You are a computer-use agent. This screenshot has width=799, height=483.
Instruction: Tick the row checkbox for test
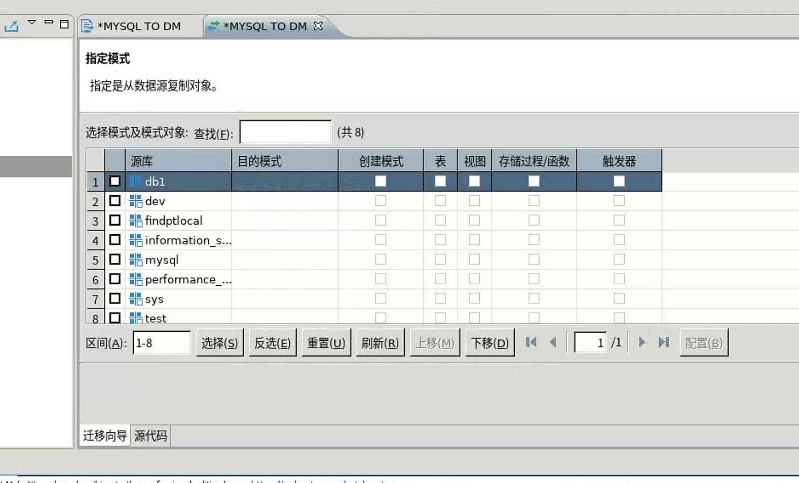[115, 318]
